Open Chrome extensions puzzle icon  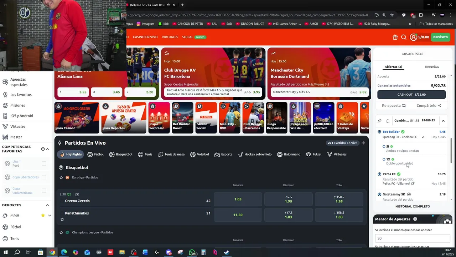coord(421,15)
